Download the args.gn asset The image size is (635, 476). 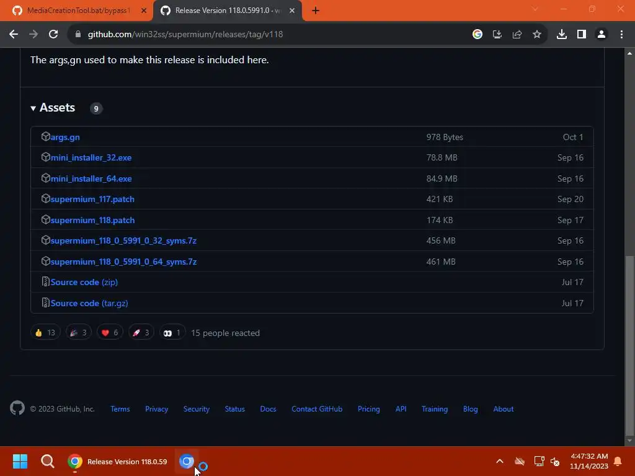(65, 137)
